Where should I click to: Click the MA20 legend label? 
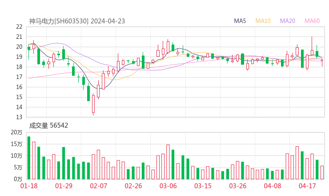click(x=288, y=21)
